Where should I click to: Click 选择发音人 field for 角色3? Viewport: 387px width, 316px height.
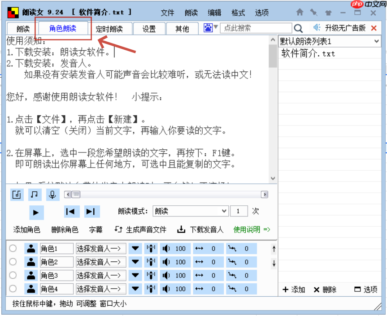pyautogui.click(x=101, y=275)
